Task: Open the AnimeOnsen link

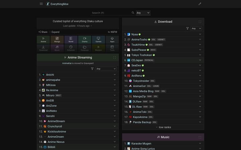Action: pyautogui.click(x=56, y=137)
